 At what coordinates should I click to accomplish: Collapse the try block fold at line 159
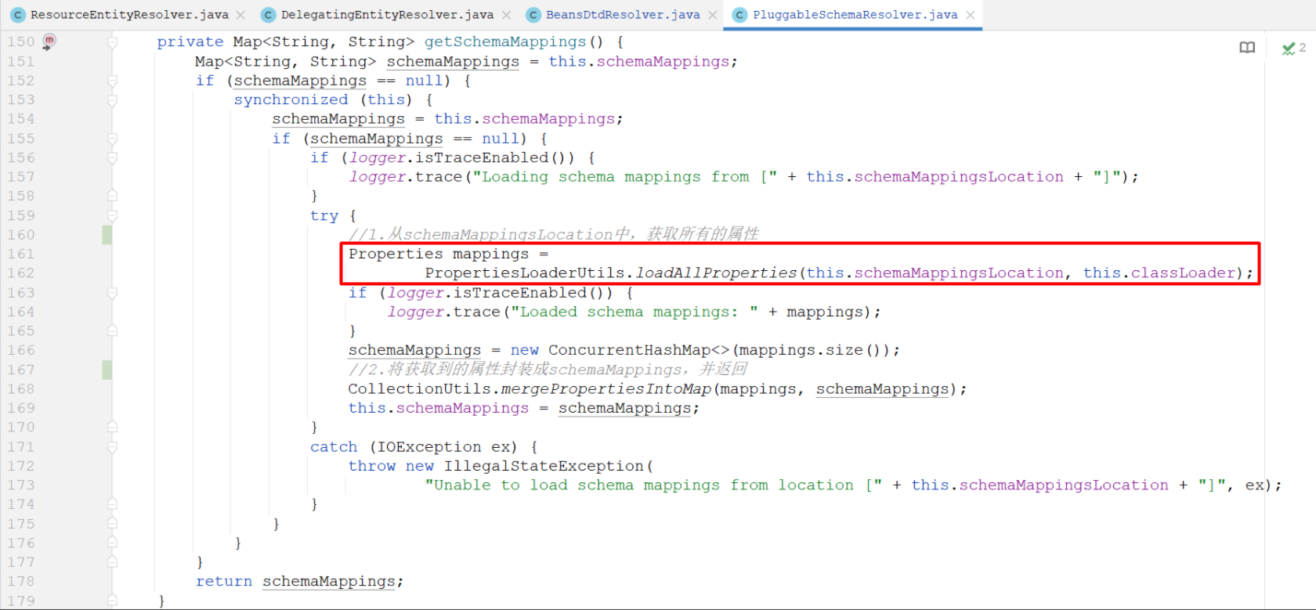point(112,215)
